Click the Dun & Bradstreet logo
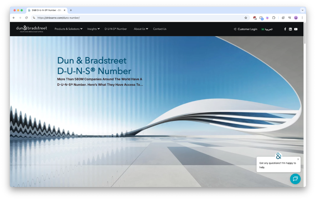 (x=32, y=29)
